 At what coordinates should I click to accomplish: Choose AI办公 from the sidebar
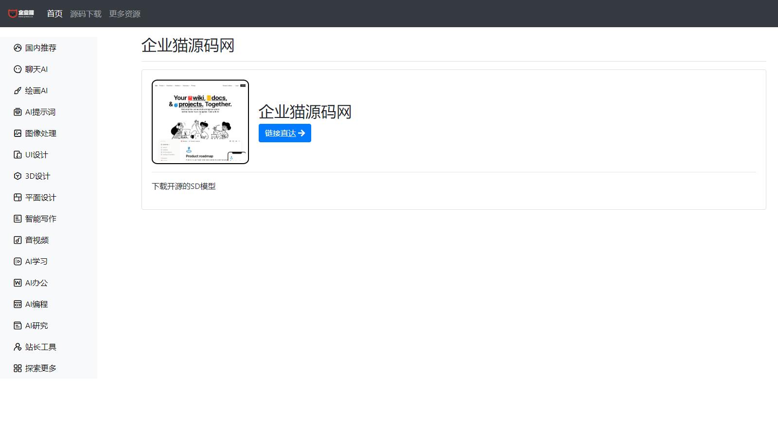(x=36, y=283)
